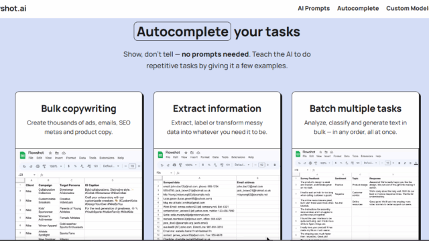This screenshot has height=241, width=429.
Task: Open File menu in Bulk copywriting sheet
Action: [31, 158]
